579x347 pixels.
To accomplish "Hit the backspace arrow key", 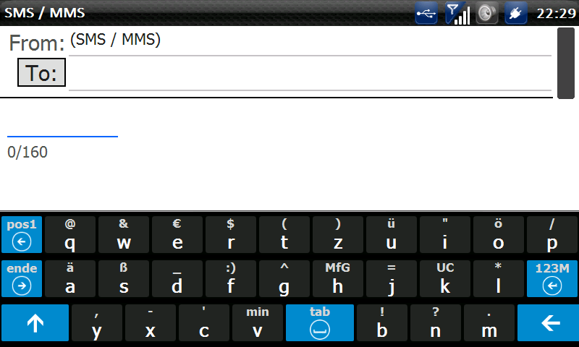I will [x=548, y=323].
